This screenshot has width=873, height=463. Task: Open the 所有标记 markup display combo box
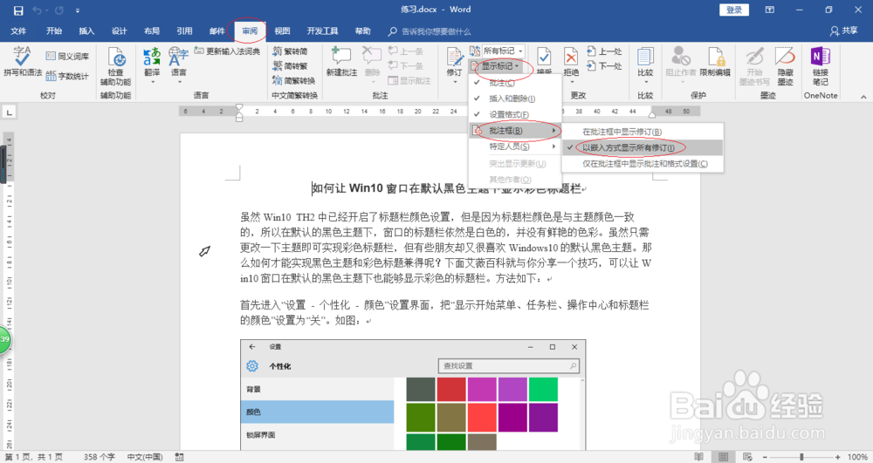pyautogui.click(x=503, y=51)
